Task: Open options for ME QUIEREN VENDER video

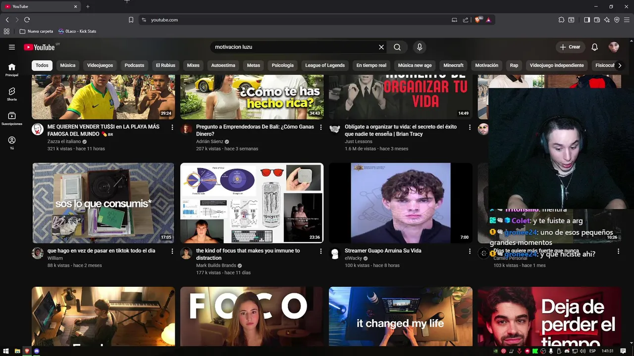Action: click(x=172, y=127)
